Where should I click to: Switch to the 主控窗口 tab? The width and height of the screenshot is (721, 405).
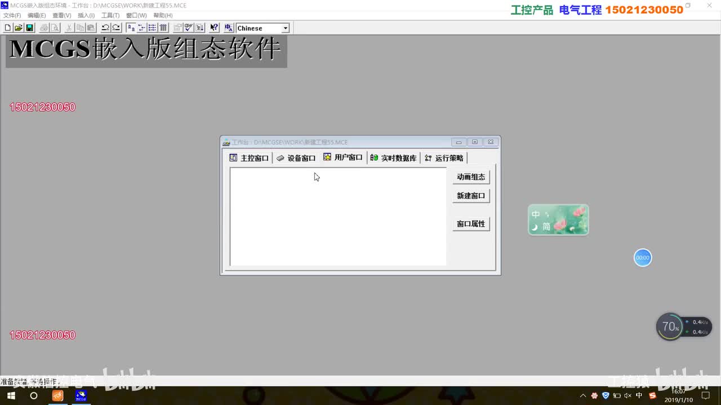pos(250,158)
